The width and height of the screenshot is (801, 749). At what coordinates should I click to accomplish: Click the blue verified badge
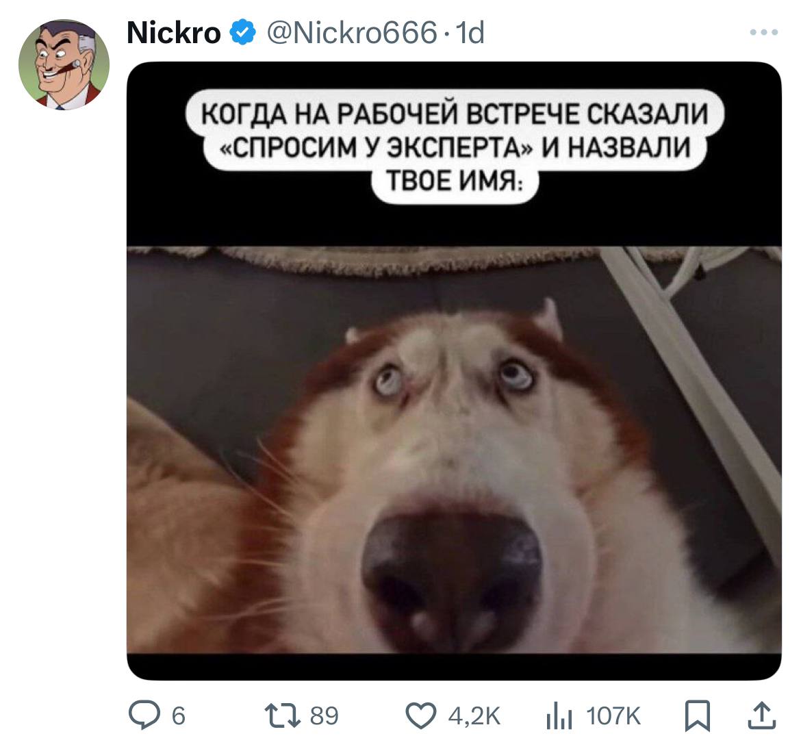pos(242,32)
